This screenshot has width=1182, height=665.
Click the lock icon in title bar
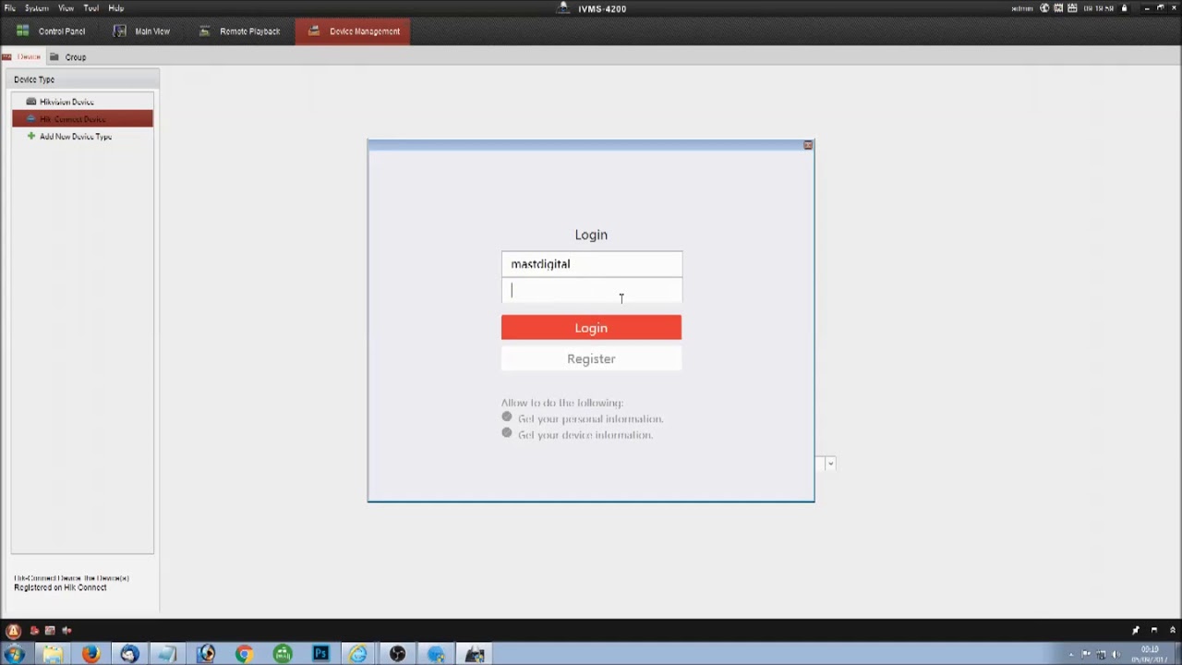pos(1124,8)
